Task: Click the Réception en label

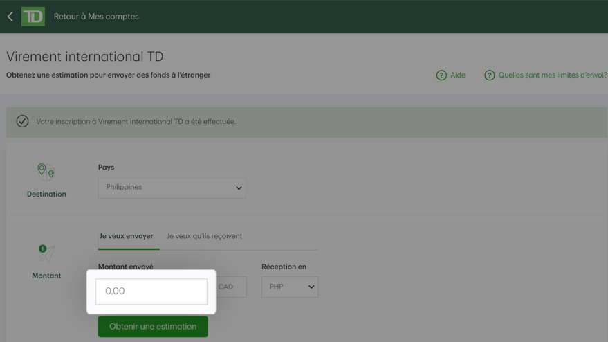Action: click(x=284, y=267)
